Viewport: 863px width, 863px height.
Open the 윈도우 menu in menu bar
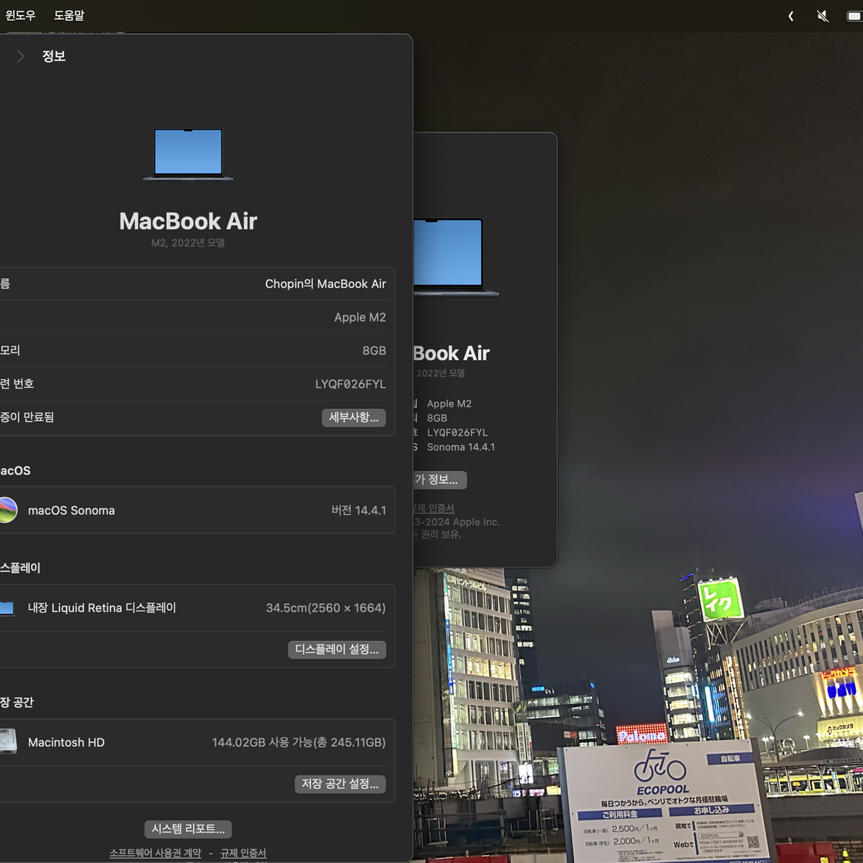click(x=20, y=15)
